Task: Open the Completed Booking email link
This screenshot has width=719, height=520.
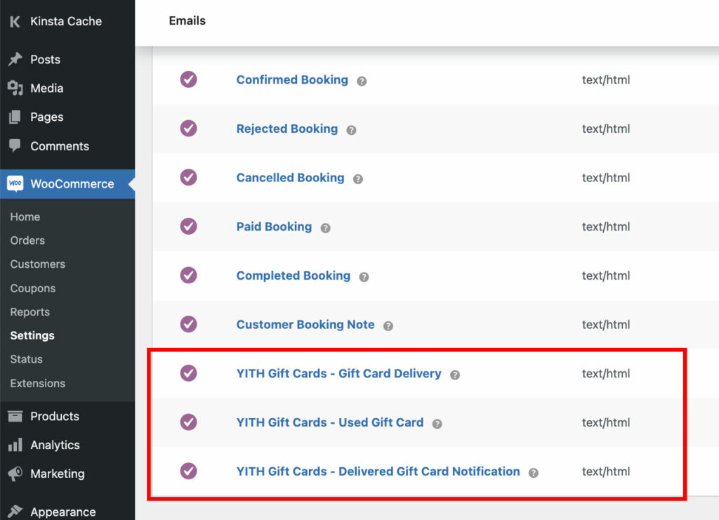Action: (293, 276)
